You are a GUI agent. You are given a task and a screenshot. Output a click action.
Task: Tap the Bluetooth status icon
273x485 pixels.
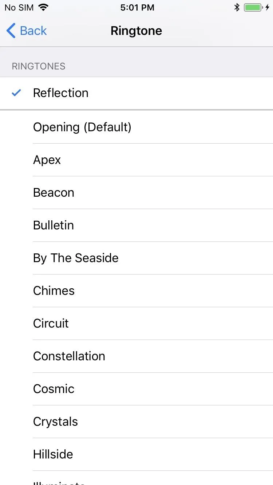237,7
